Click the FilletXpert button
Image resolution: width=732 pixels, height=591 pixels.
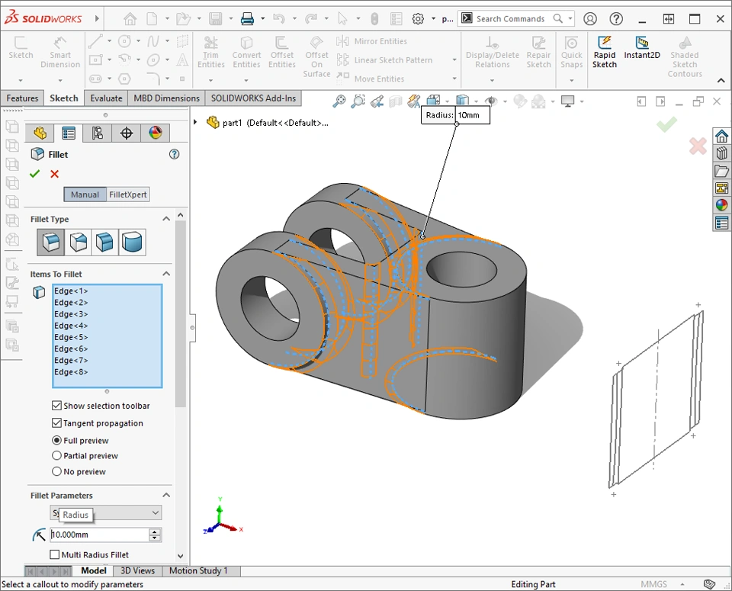click(x=127, y=194)
